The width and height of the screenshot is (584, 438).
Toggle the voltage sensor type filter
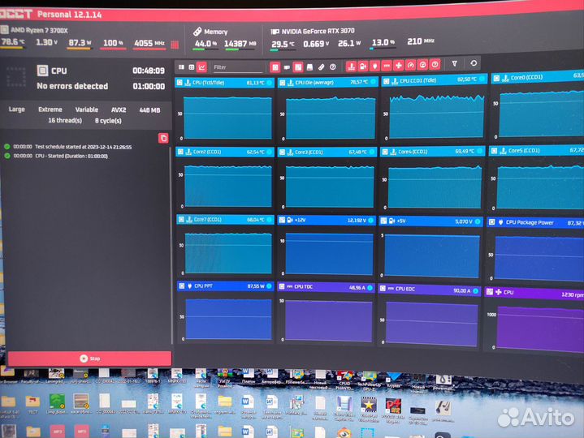click(363, 67)
